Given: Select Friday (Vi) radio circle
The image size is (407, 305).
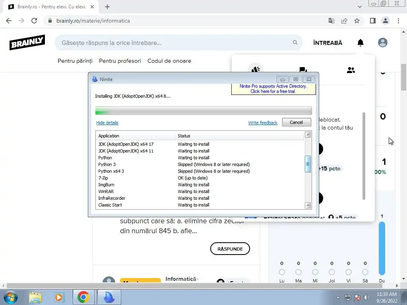Looking at the screenshot, I should (x=348, y=272).
